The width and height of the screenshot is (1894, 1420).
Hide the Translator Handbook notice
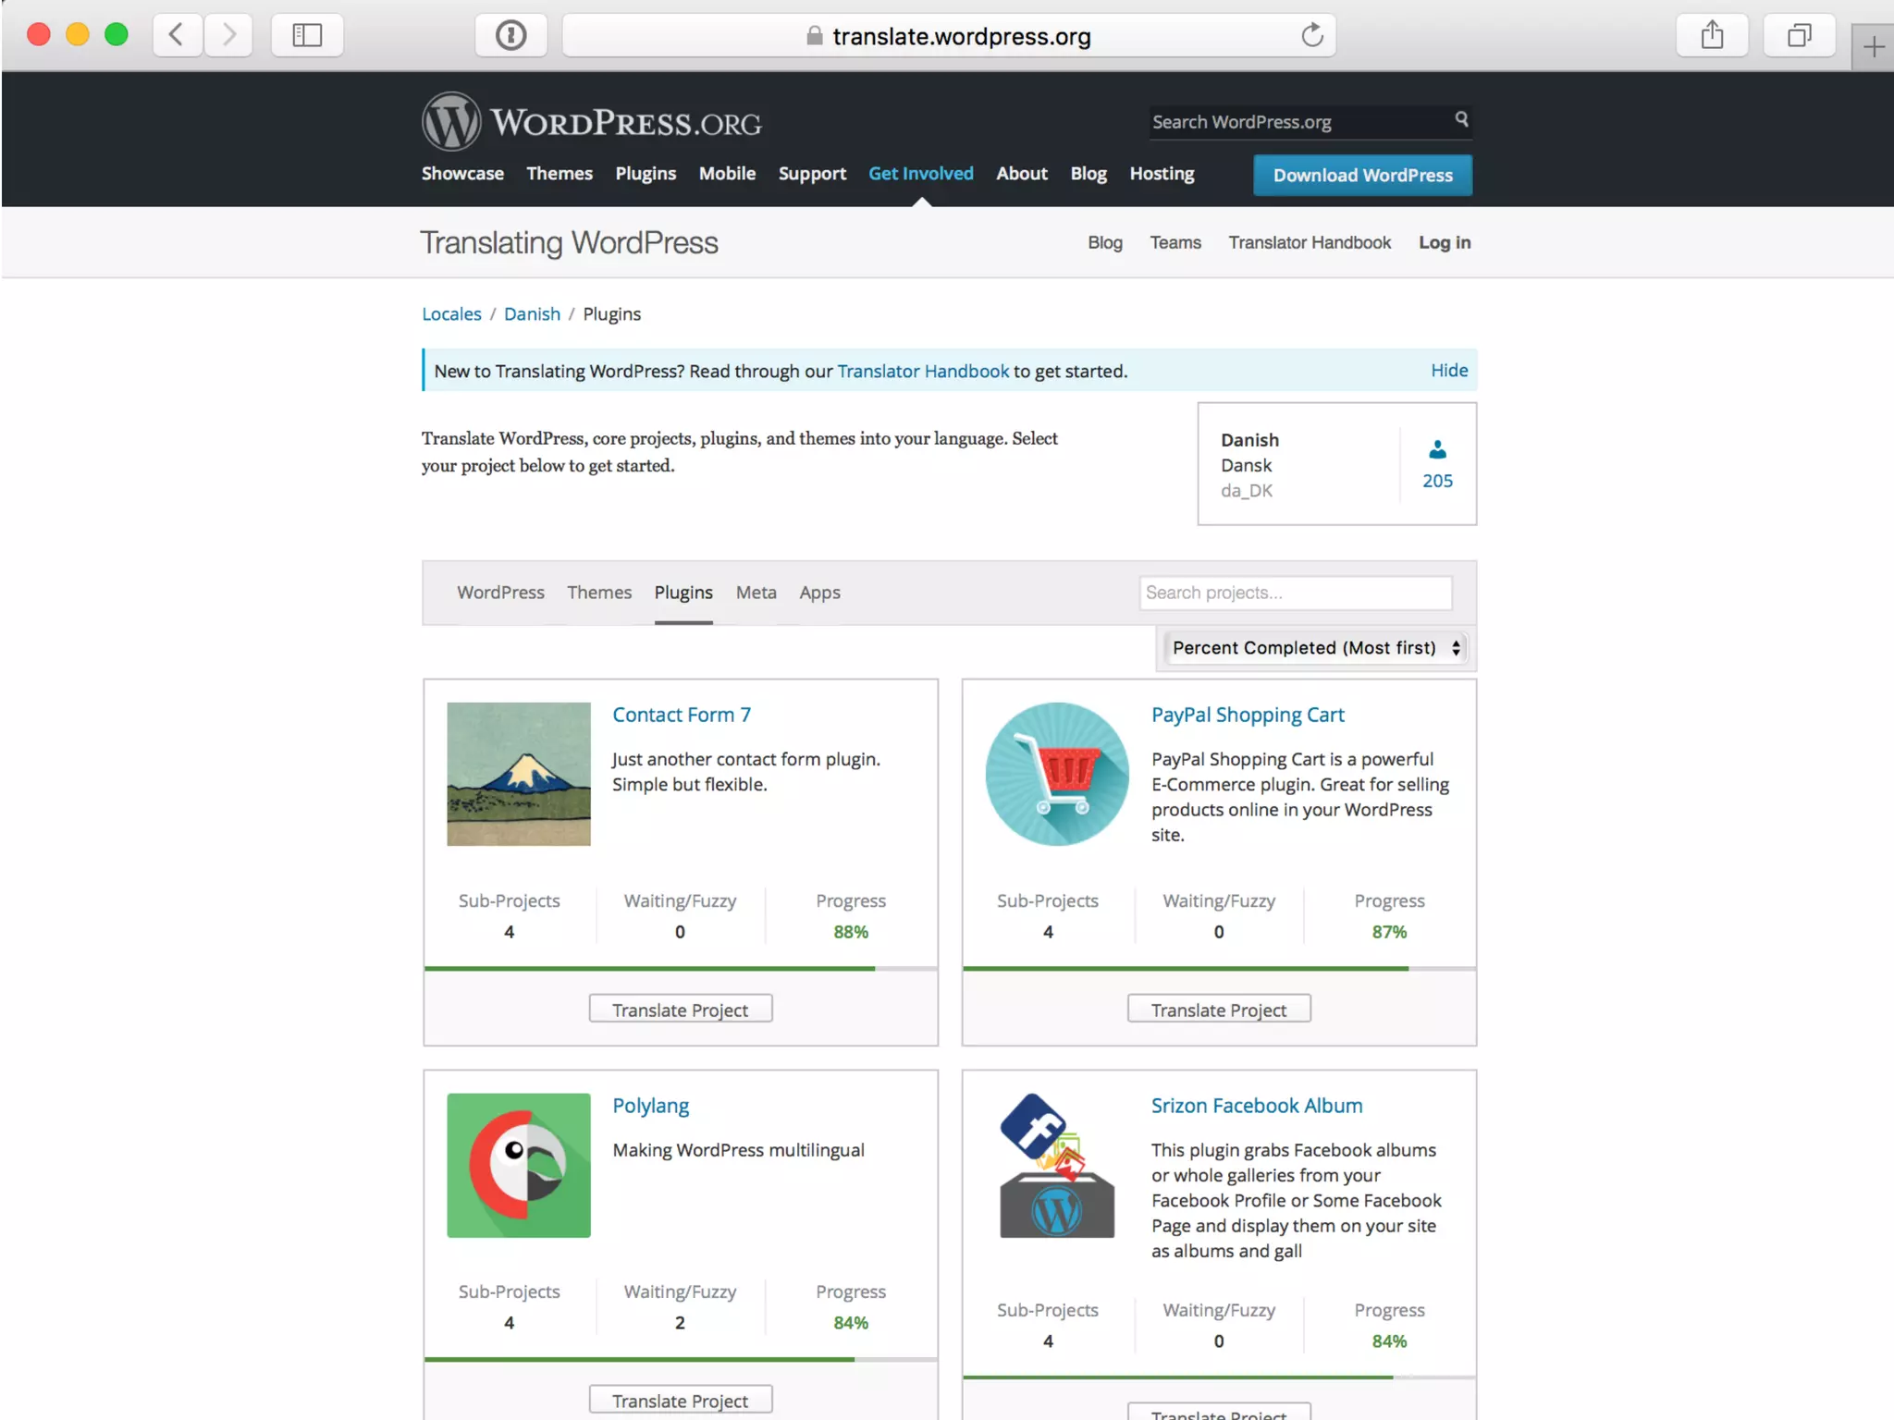click(x=1449, y=371)
